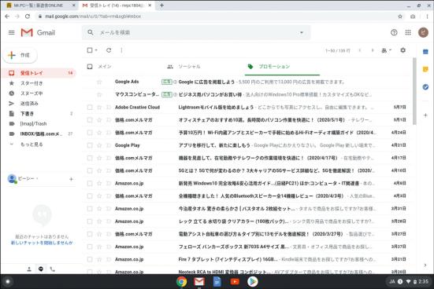
Task: Star the Google Play email
Action: click(x=99, y=145)
